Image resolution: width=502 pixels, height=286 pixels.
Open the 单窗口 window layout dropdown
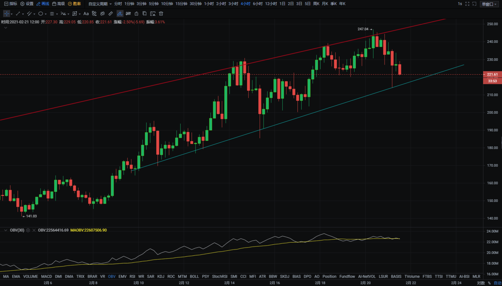pyautogui.click(x=489, y=4)
